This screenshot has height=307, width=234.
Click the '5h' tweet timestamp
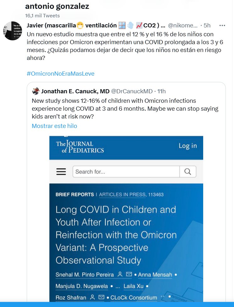tap(207, 25)
